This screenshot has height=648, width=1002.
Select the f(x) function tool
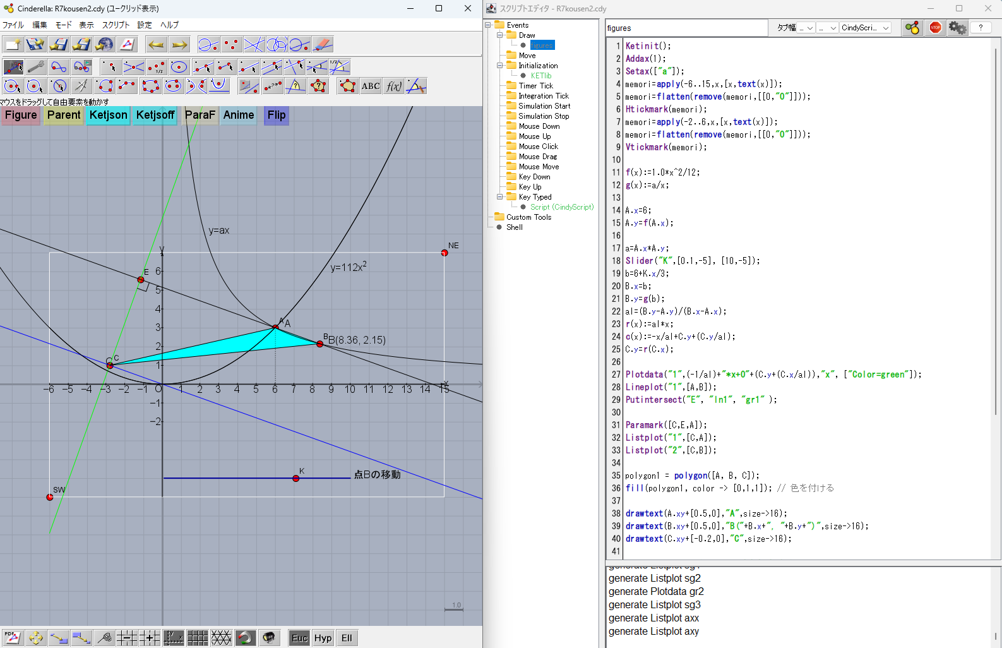coord(393,86)
